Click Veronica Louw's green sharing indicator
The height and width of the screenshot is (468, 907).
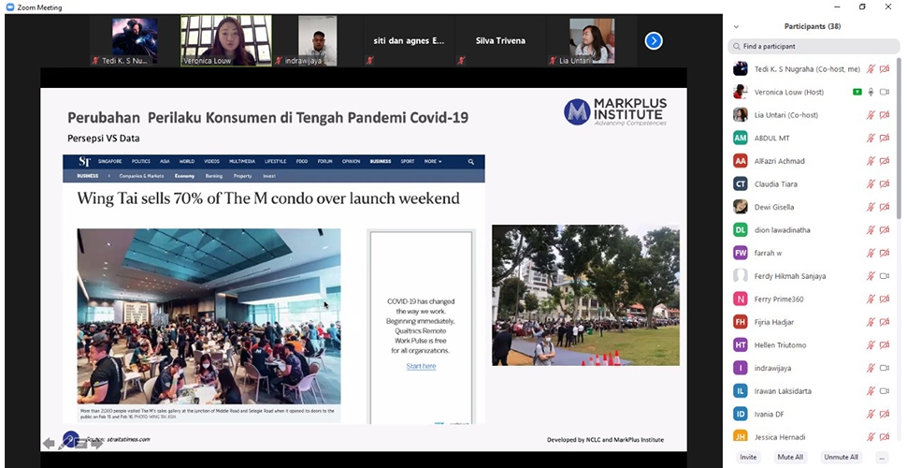tap(857, 92)
